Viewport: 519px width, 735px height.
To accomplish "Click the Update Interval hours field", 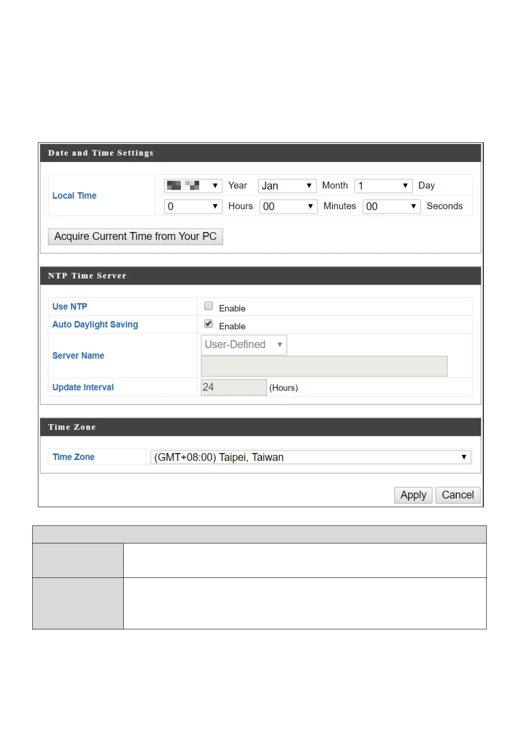I will click(x=234, y=388).
